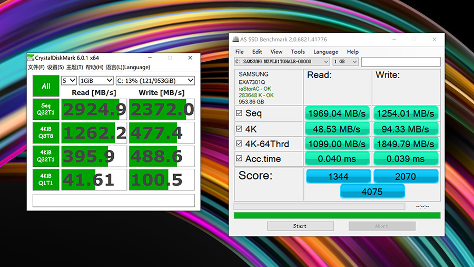Screen dimensions: 474x267
Task: Click the write score 2070
Action: pyautogui.click(x=406, y=176)
